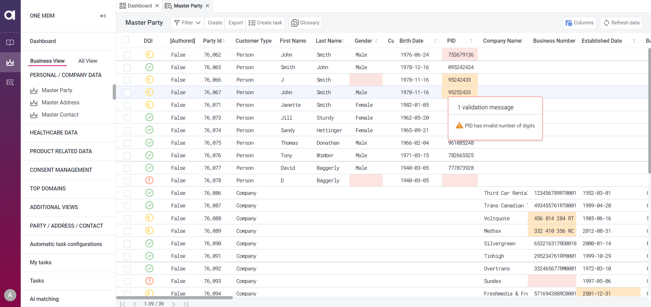Switch to the All View tab
651x307 pixels.
[88, 61]
